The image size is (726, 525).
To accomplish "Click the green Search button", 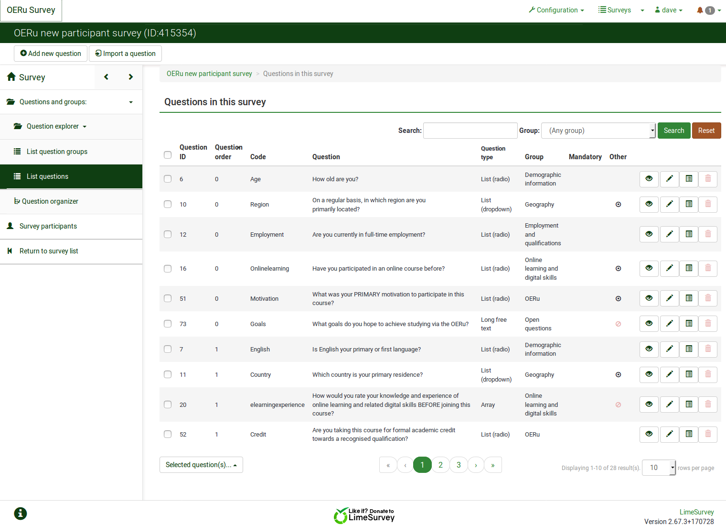I will (674, 131).
